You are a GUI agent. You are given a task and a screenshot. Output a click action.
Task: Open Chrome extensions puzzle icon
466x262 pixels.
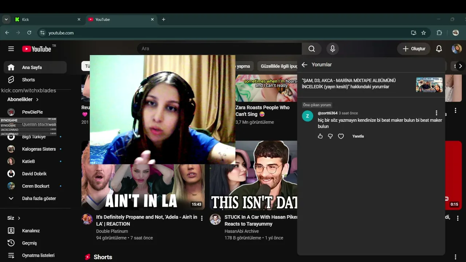(x=439, y=33)
